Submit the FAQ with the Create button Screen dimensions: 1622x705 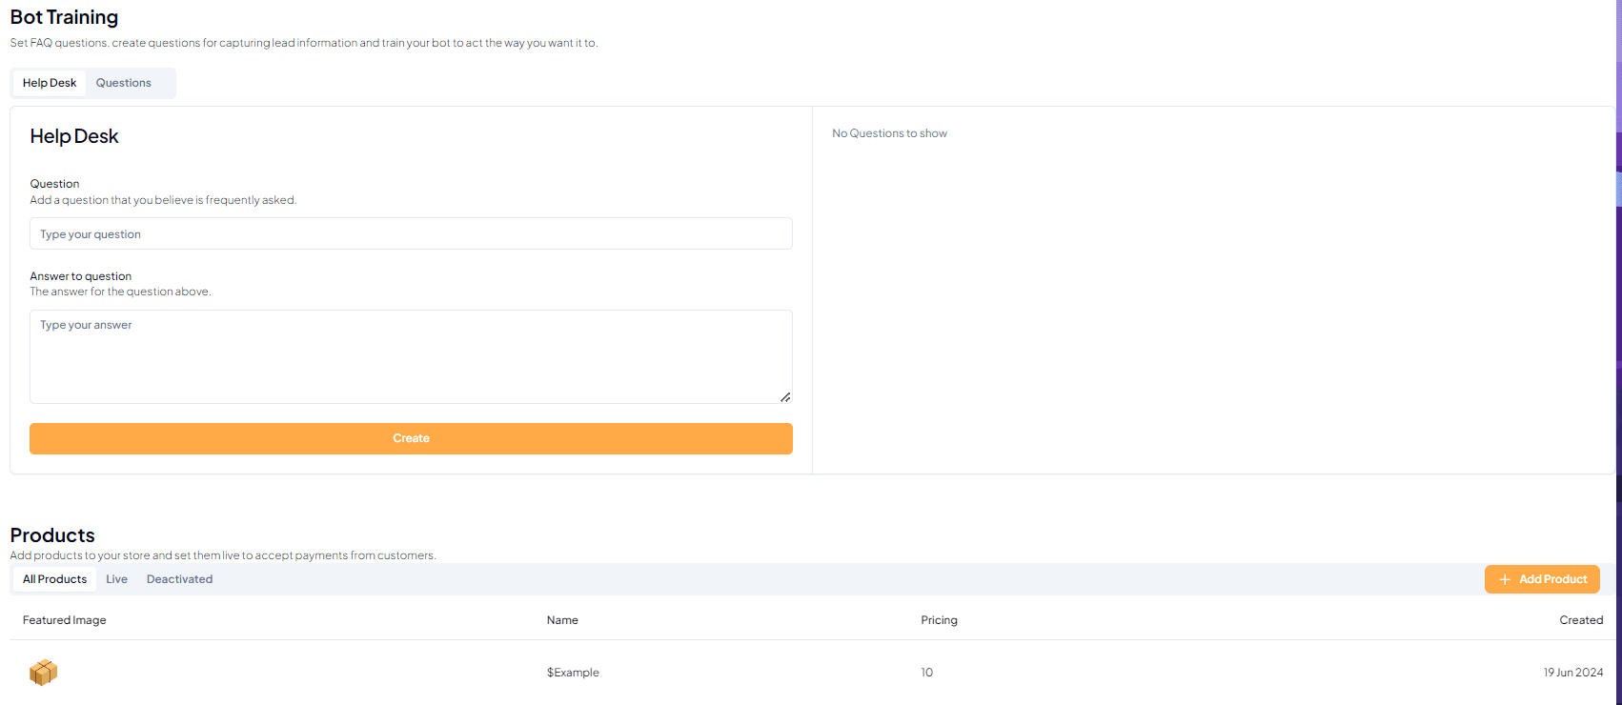[411, 438]
